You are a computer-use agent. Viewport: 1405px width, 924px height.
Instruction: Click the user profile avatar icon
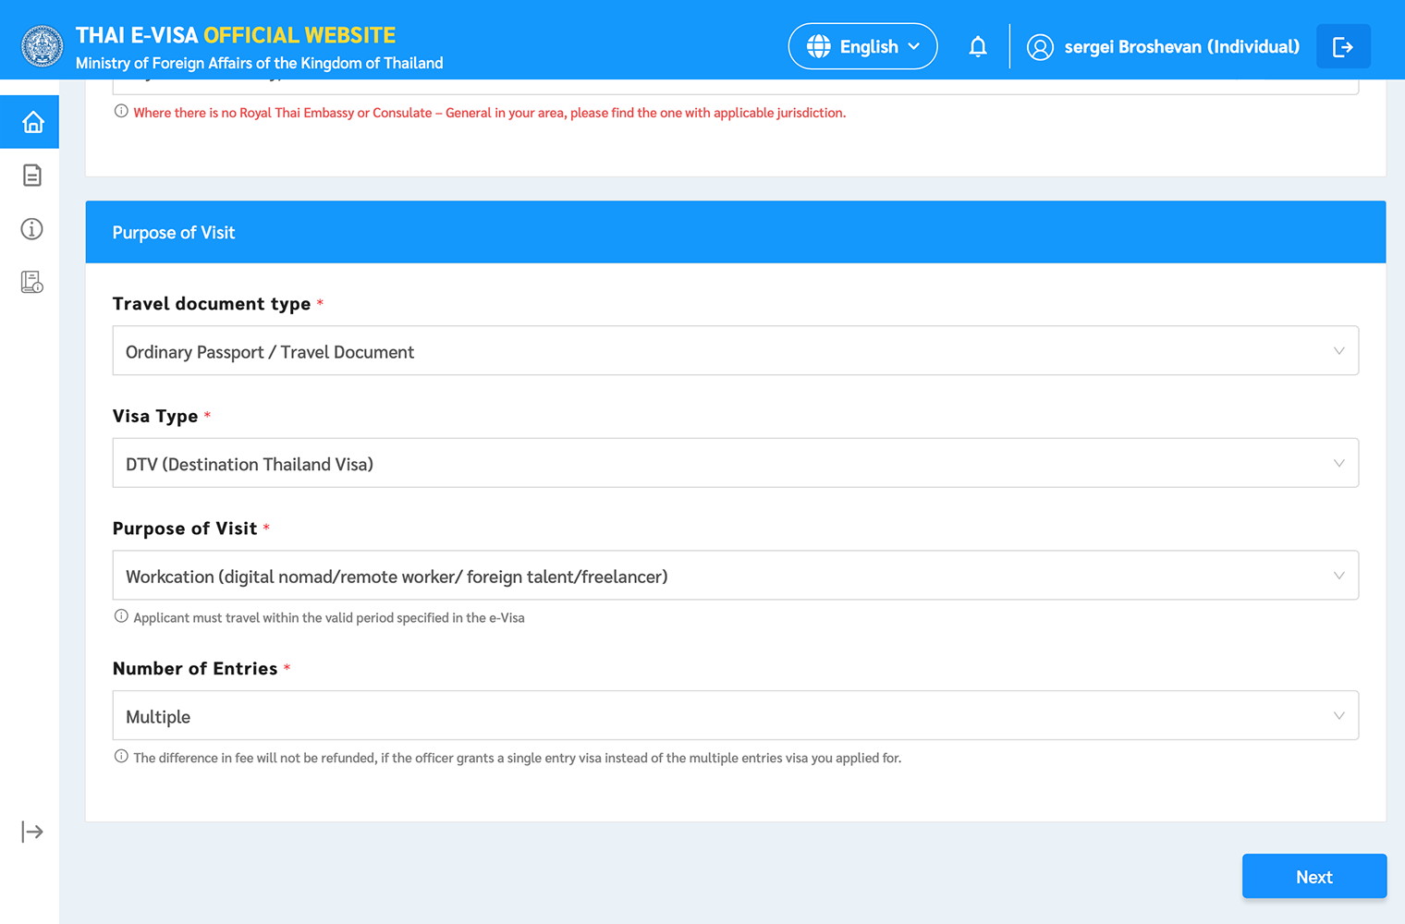click(x=1040, y=47)
